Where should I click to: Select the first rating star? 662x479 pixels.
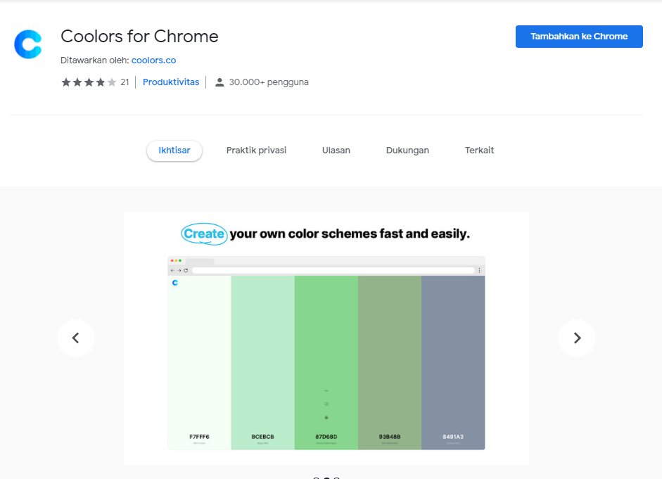click(67, 82)
